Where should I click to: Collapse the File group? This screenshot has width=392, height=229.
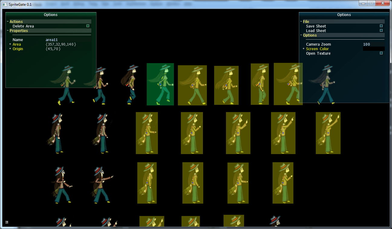coord(301,22)
